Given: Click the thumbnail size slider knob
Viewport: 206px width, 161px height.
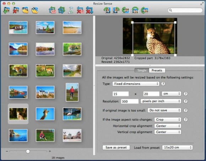Looking at the screenshot, I should coord(28,151).
